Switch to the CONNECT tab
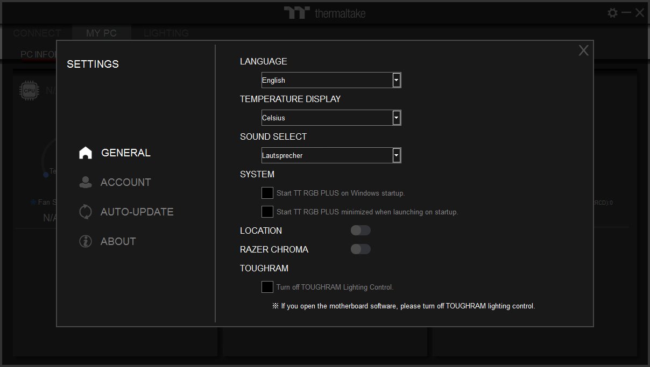650x367 pixels. pos(37,33)
